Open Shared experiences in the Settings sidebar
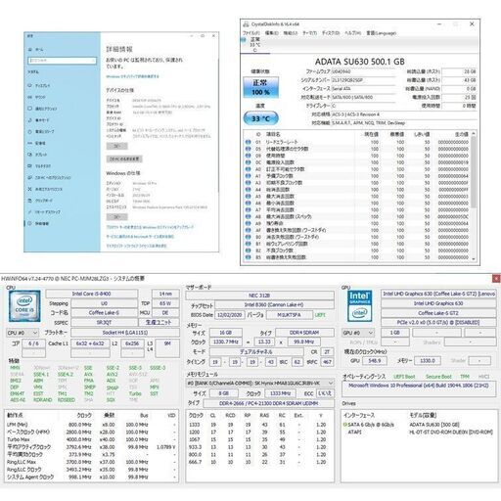The image size is (501, 501). coord(45,189)
